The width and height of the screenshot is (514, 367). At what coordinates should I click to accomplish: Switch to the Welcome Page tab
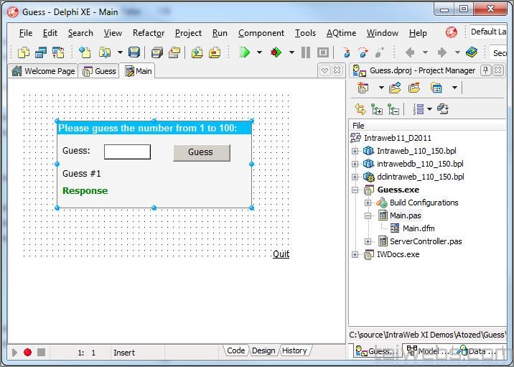[x=43, y=71]
